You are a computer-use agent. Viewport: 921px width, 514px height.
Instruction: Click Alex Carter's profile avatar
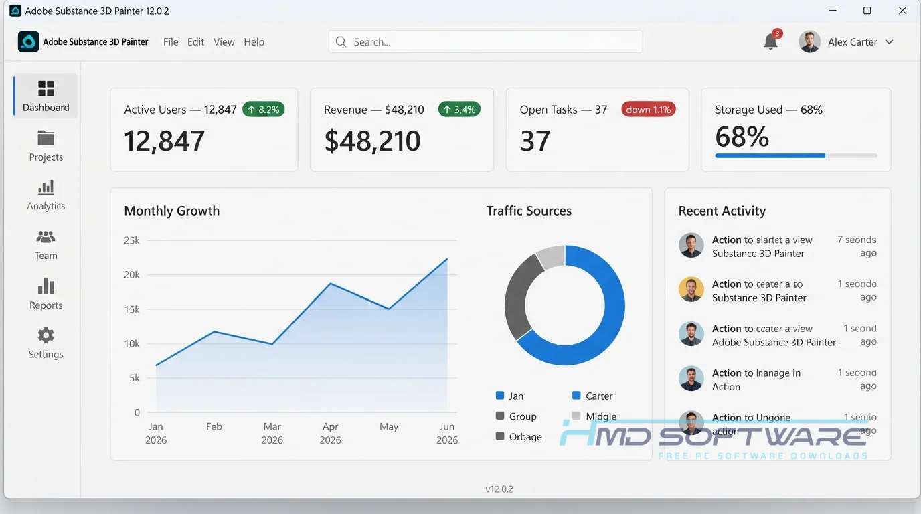pos(810,41)
